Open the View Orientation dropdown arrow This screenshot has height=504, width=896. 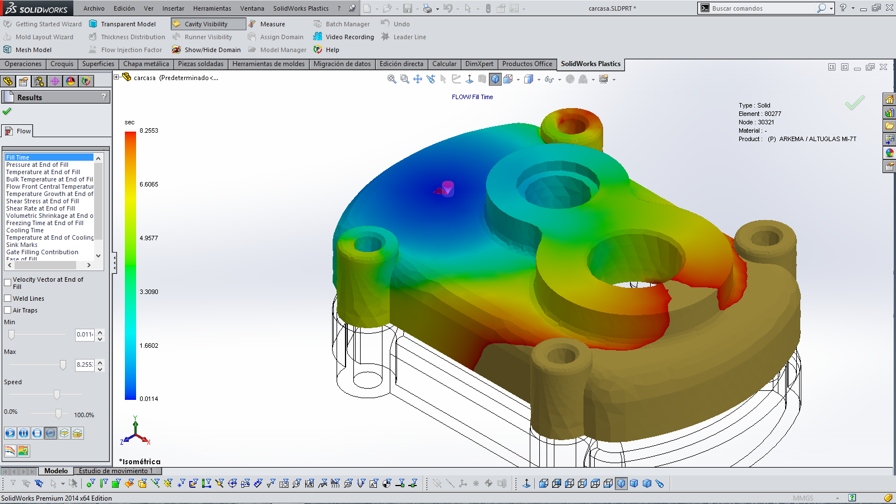point(518,80)
